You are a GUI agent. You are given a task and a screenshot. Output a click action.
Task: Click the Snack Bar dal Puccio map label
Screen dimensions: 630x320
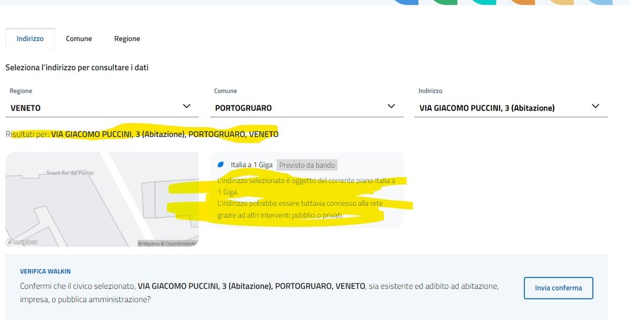[x=70, y=173]
